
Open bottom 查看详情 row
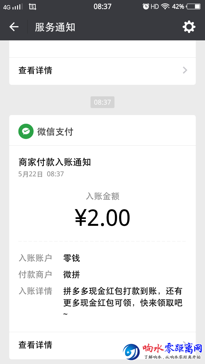pos(102,345)
